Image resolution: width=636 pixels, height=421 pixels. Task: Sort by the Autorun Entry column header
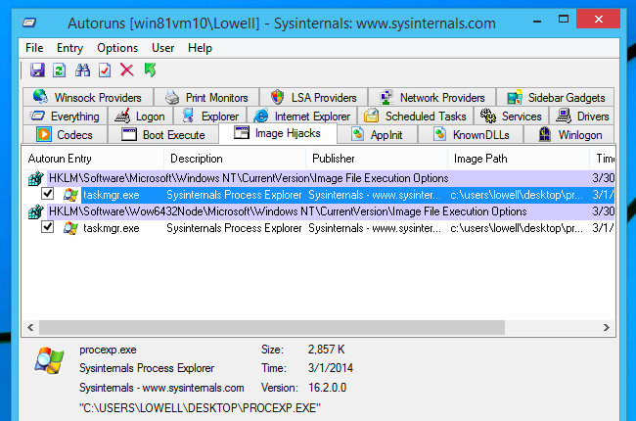pyautogui.click(x=93, y=159)
